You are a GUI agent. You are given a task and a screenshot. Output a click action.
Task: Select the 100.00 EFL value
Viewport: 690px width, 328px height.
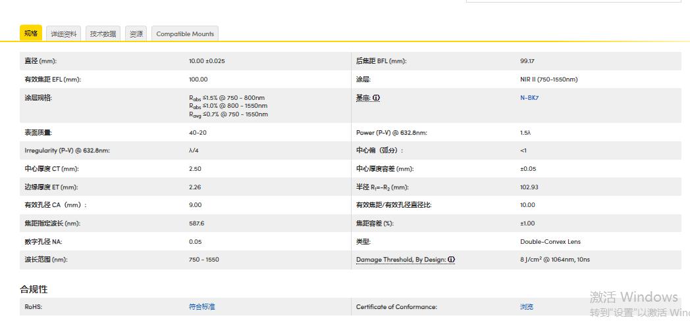(x=198, y=80)
